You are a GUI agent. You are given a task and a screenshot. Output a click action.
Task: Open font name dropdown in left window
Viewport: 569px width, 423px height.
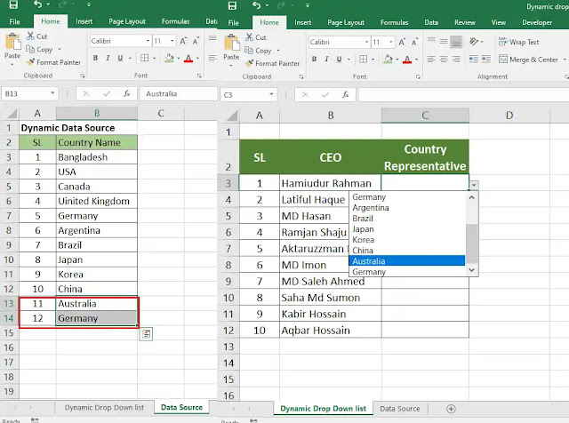(148, 41)
